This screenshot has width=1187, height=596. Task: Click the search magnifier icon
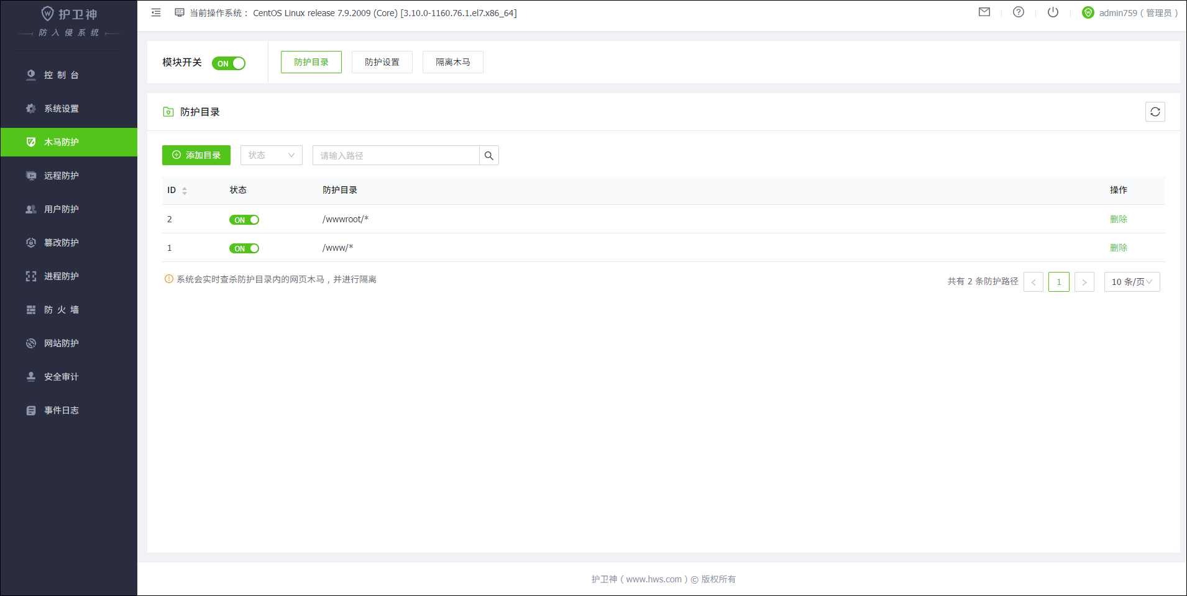[489, 155]
